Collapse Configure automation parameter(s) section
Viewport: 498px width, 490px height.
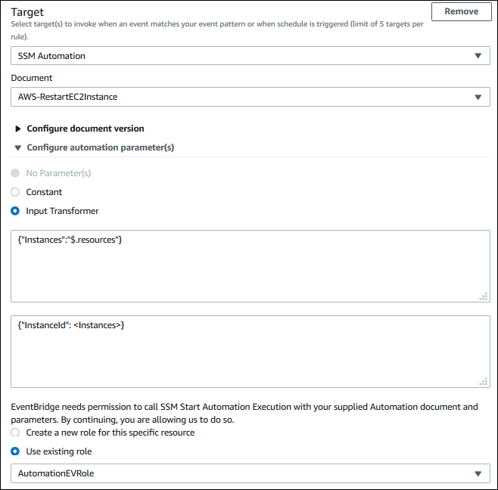click(100, 147)
